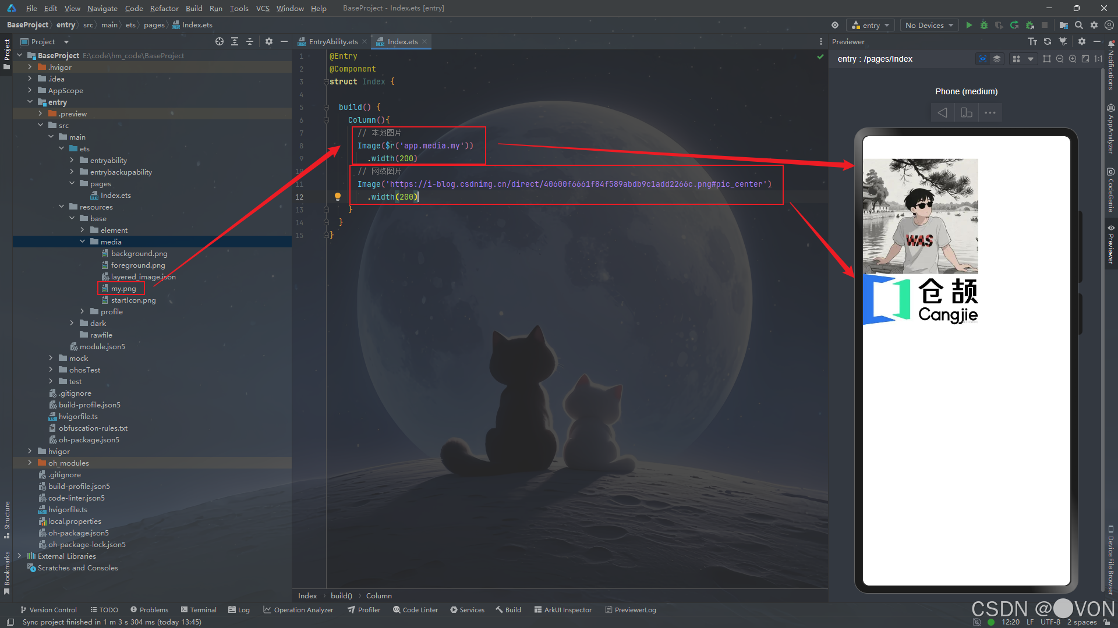
Task: Zoom out the previewer
Action: click(x=1060, y=59)
